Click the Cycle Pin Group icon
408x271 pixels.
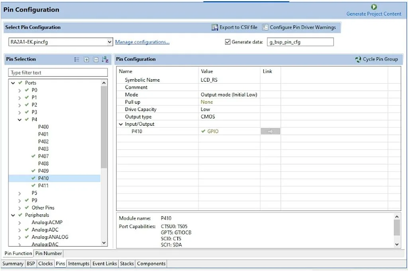(x=358, y=59)
